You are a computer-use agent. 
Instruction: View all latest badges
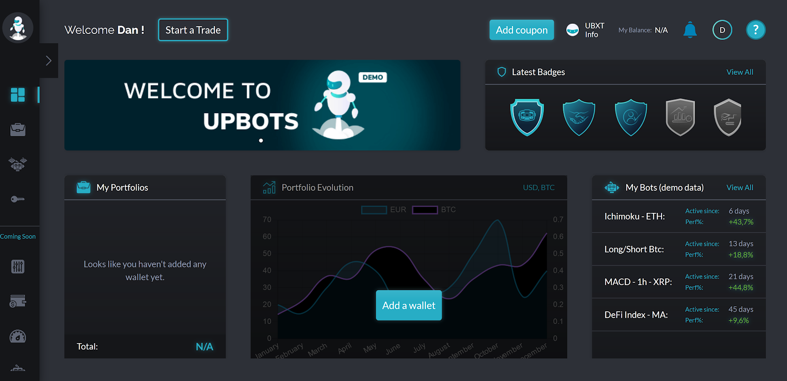[x=740, y=72]
